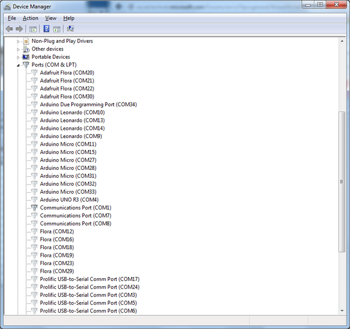Click port icon beside Arduino Leonardo (COM10)
Screen dimensions: 350x329
34,112
